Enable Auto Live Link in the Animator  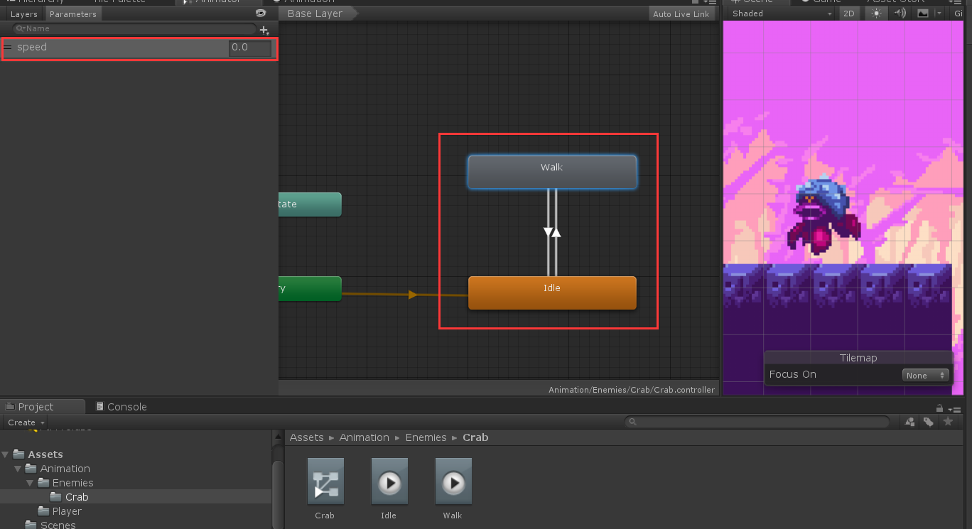click(681, 13)
